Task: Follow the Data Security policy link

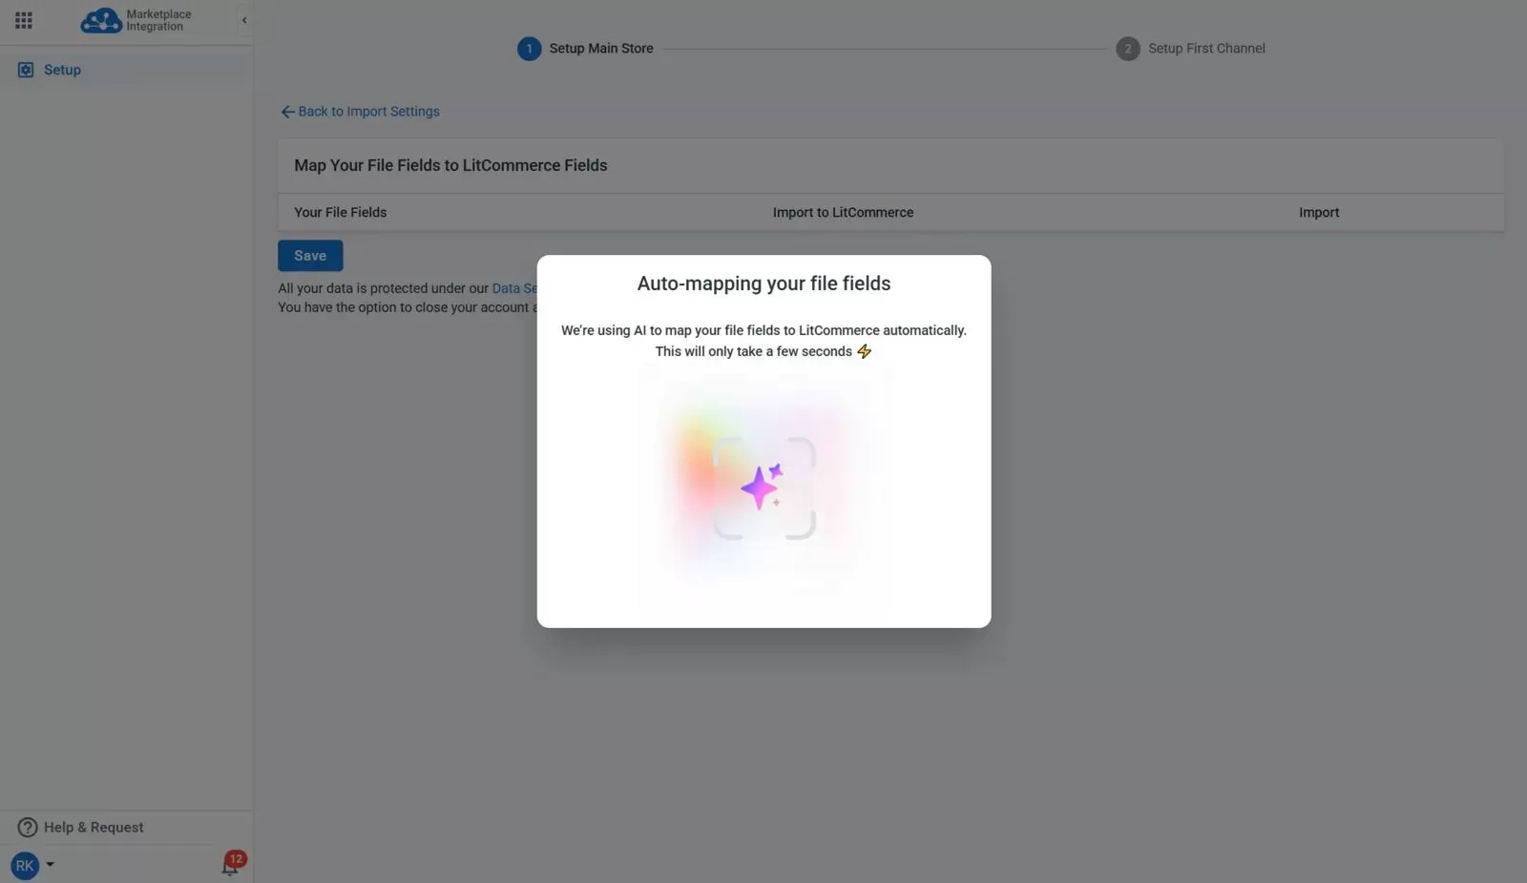Action: pyautogui.click(x=513, y=288)
